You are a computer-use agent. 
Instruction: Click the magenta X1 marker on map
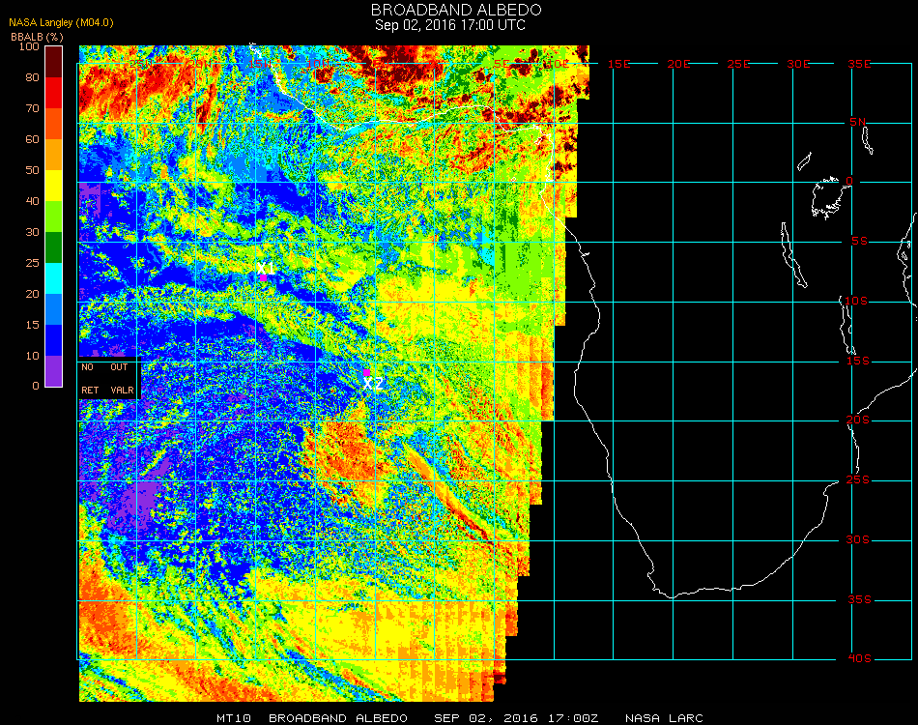(264, 277)
